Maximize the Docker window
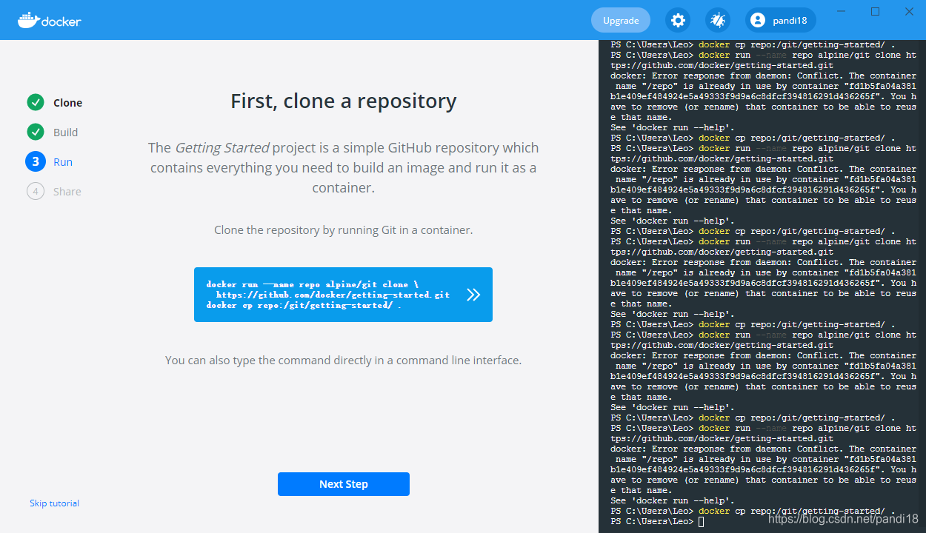 (x=875, y=11)
